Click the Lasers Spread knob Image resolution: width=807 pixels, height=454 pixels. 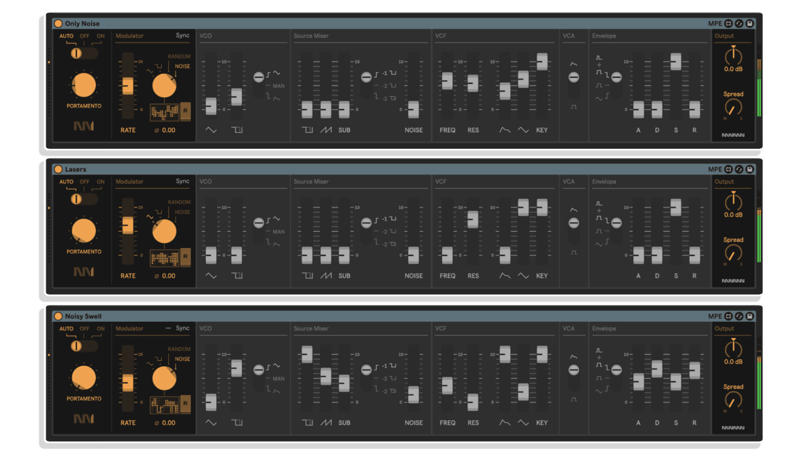[733, 253]
